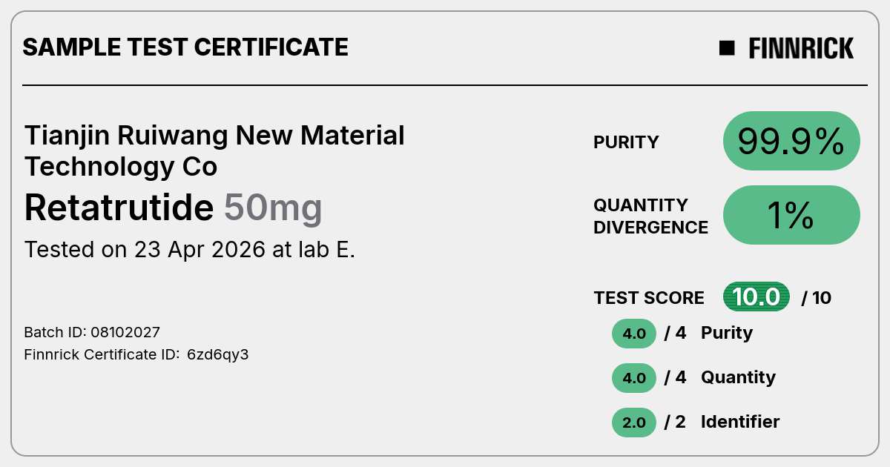This screenshot has height=467, width=890.
Task: Click the 50mg dosage label
Action: coord(273,209)
